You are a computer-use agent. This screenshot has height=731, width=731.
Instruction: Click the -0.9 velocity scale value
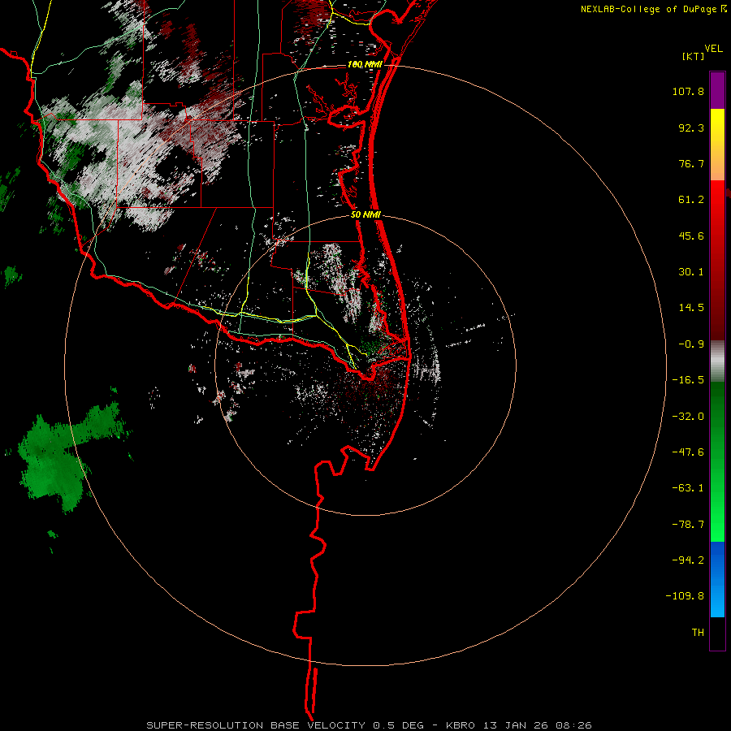691,344
